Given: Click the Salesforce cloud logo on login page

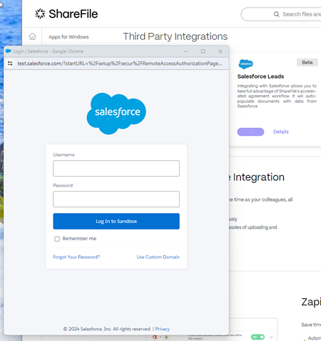Looking at the screenshot, I should [116, 114].
